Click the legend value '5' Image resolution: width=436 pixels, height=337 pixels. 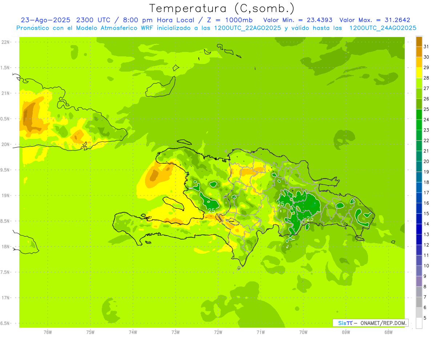425,318
